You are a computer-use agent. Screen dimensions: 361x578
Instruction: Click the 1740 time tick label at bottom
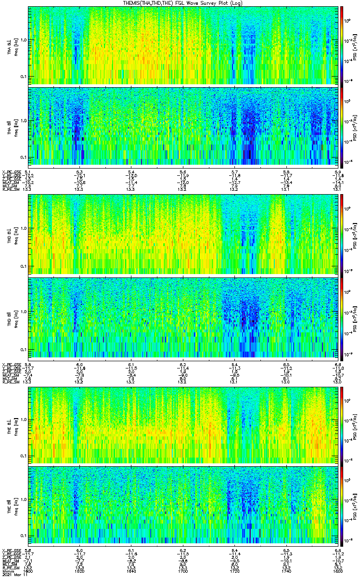tap(286, 571)
